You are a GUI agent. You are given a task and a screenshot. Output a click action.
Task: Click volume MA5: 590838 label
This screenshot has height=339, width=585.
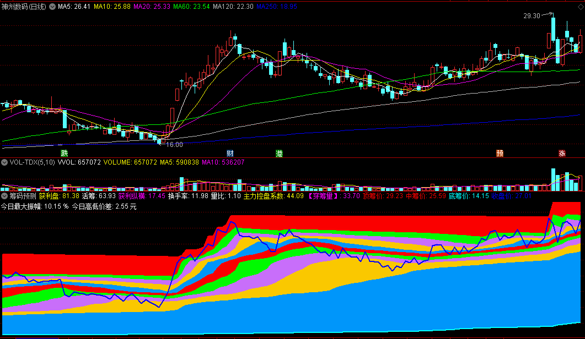point(179,162)
